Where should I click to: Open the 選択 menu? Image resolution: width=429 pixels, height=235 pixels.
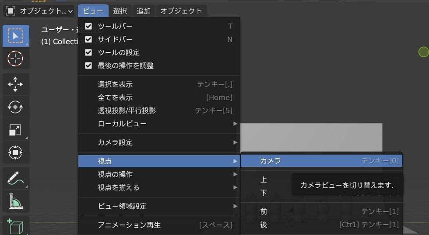120,11
